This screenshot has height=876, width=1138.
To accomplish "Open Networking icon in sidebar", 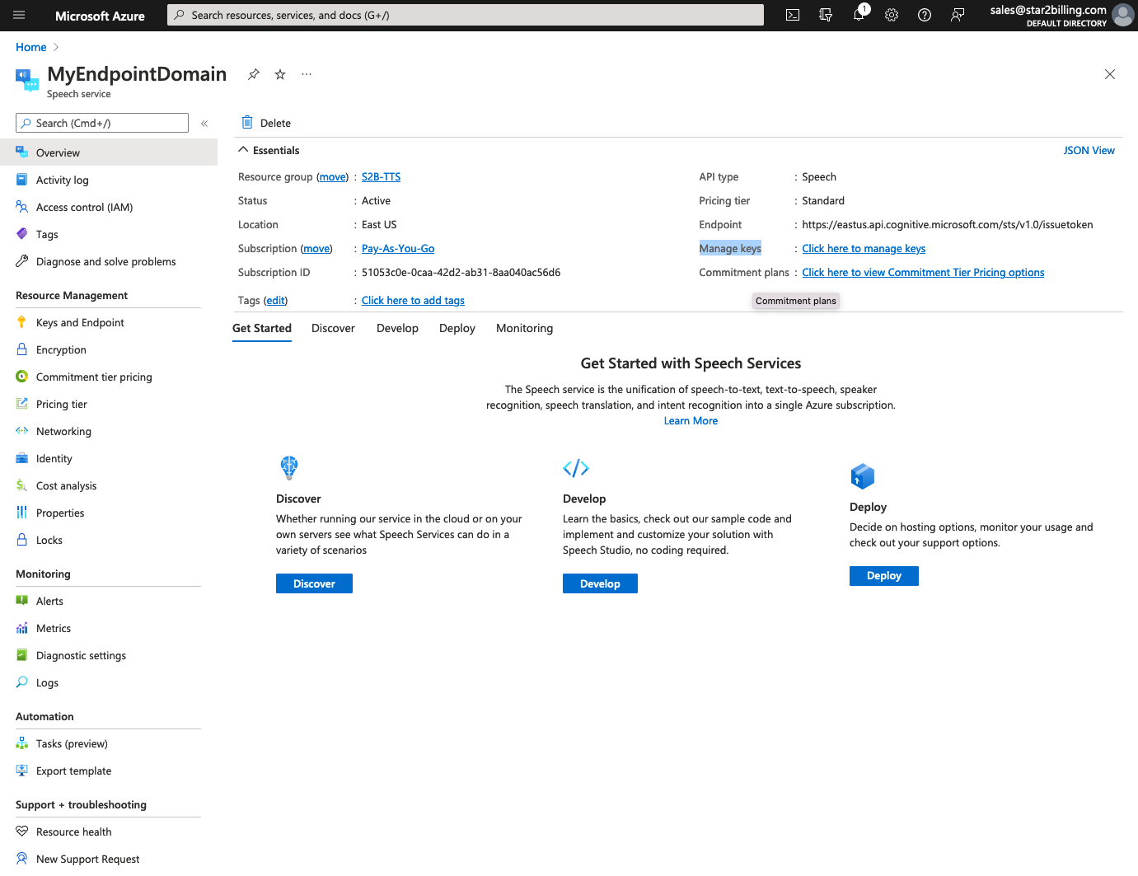I will (x=22, y=431).
